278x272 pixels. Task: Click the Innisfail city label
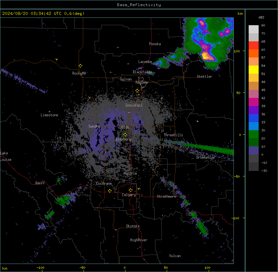[x=134, y=105]
